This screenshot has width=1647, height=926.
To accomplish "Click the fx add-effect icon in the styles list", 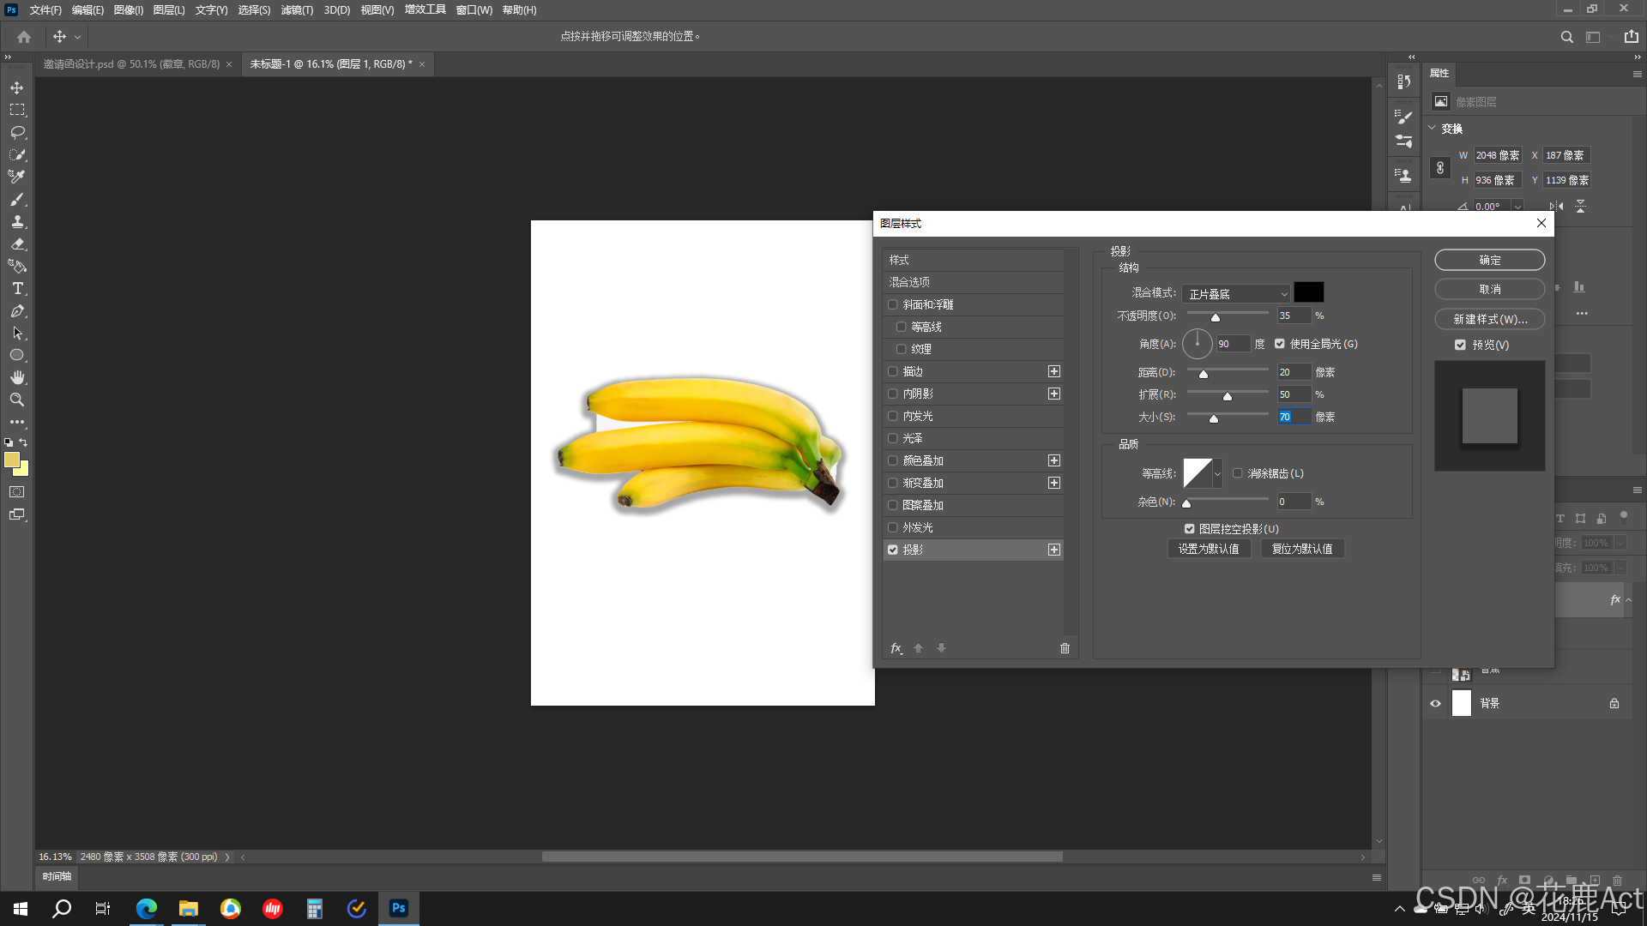I will (896, 648).
